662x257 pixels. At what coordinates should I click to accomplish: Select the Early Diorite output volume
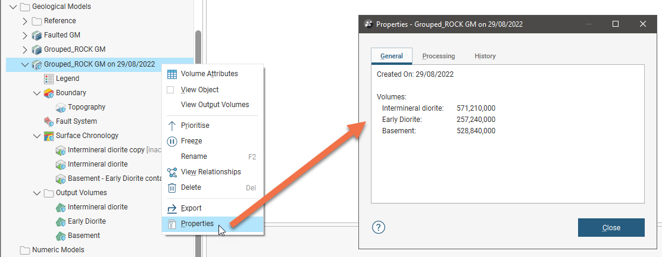(86, 221)
